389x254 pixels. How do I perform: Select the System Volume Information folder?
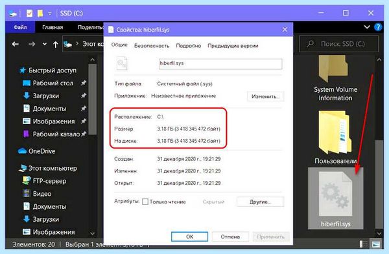[335, 78]
